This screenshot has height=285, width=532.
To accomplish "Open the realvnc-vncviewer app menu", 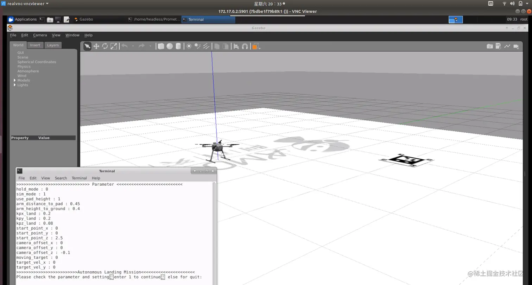I will click(x=25, y=4).
